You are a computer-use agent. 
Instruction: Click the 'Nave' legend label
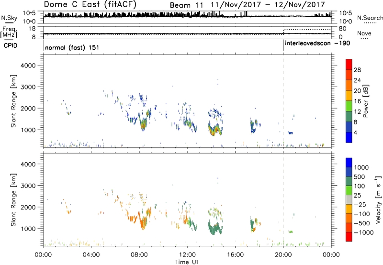[364, 33]
